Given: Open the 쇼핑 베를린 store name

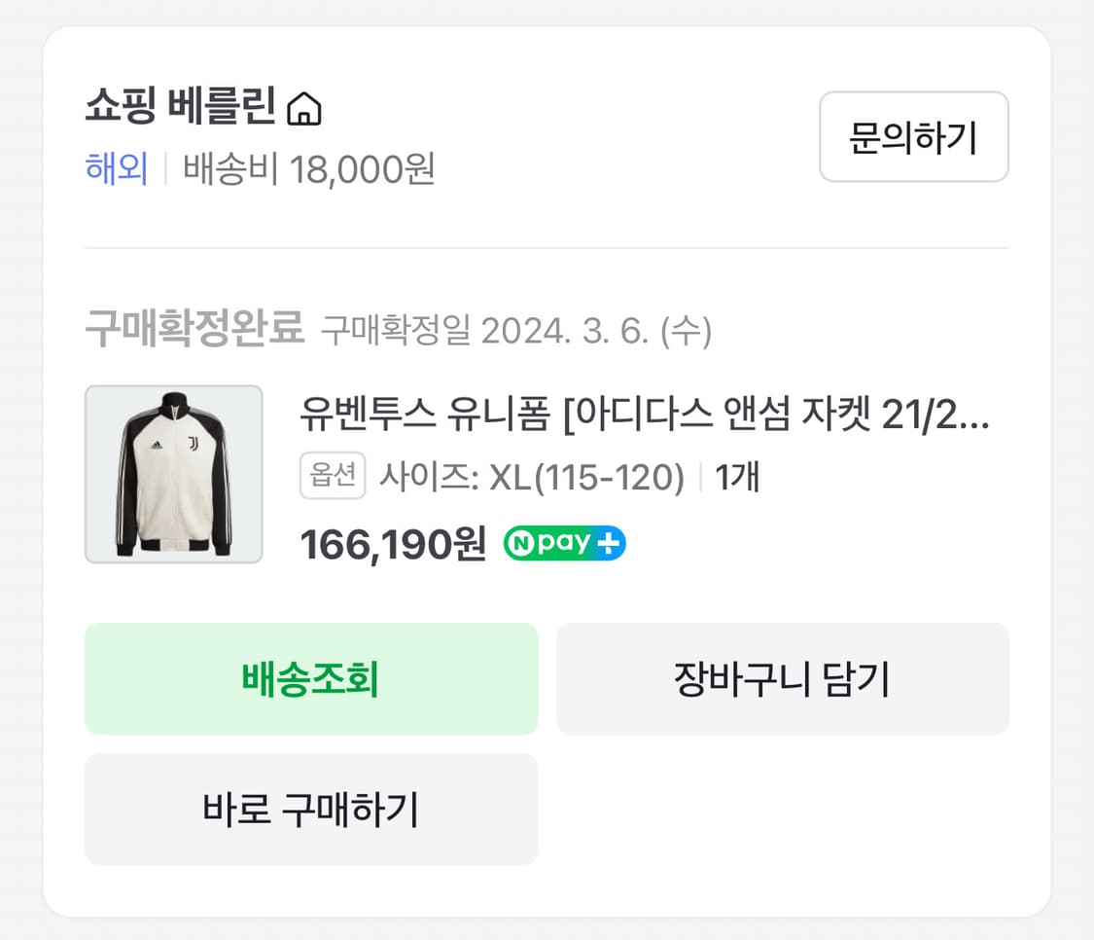Looking at the screenshot, I should pos(181,107).
